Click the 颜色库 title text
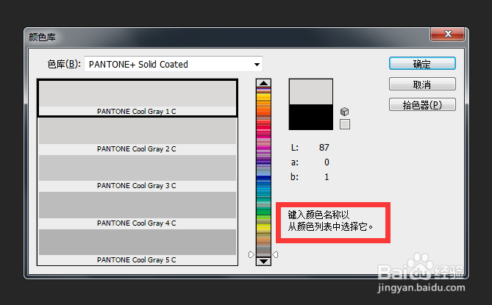492x305 pixels. (x=42, y=37)
